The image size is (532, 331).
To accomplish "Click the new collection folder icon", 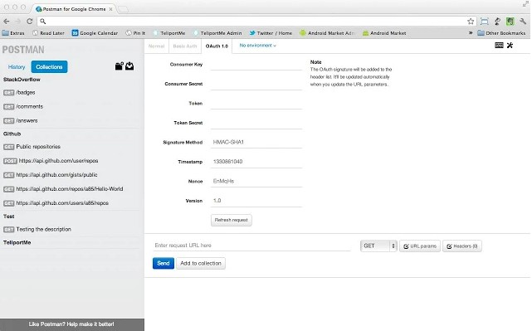I will pos(119,66).
